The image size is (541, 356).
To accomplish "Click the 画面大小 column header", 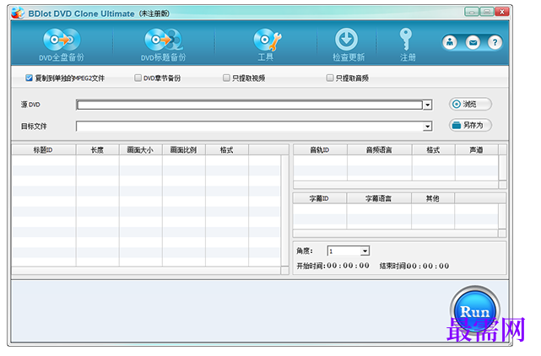I will coord(140,150).
